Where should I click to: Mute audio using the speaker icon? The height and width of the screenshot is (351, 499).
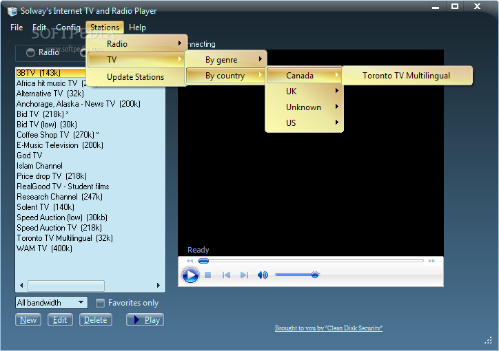[263, 275]
